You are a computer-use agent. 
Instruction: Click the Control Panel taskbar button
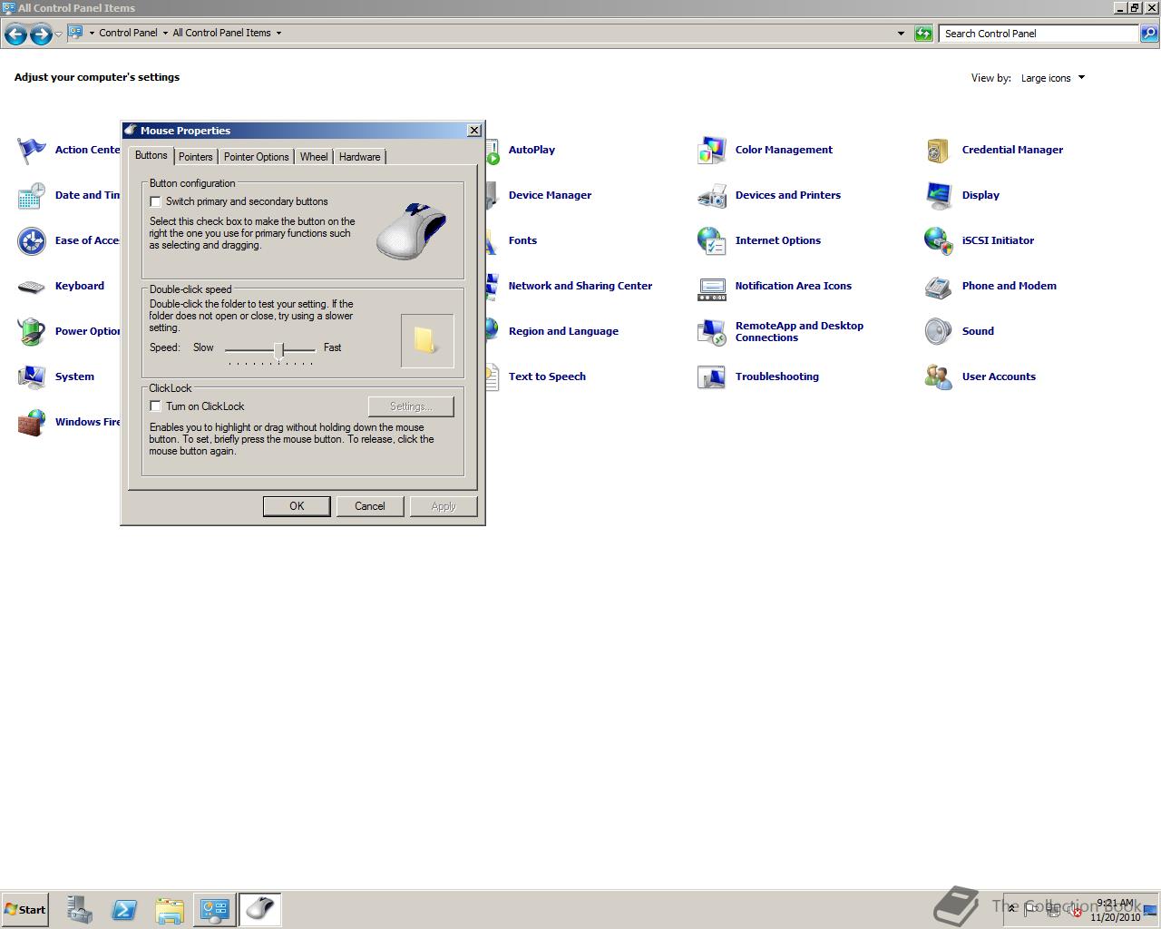[215, 910]
